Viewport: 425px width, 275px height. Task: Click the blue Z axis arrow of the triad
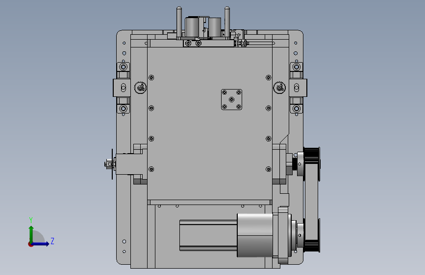tap(41, 244)
